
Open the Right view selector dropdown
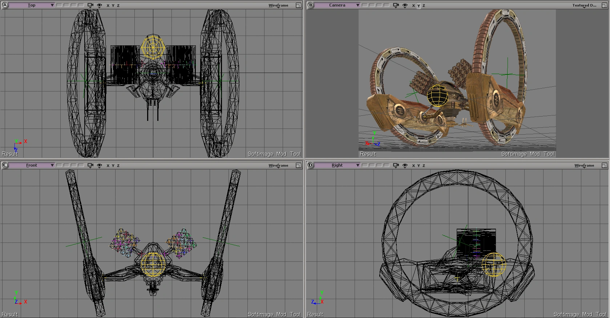coord(337,166)
